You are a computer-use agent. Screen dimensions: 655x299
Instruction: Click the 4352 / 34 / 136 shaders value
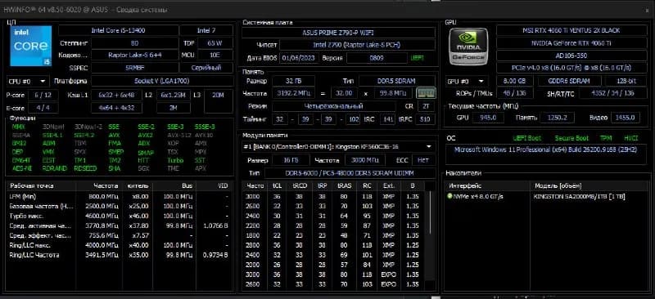coord(612,93)
